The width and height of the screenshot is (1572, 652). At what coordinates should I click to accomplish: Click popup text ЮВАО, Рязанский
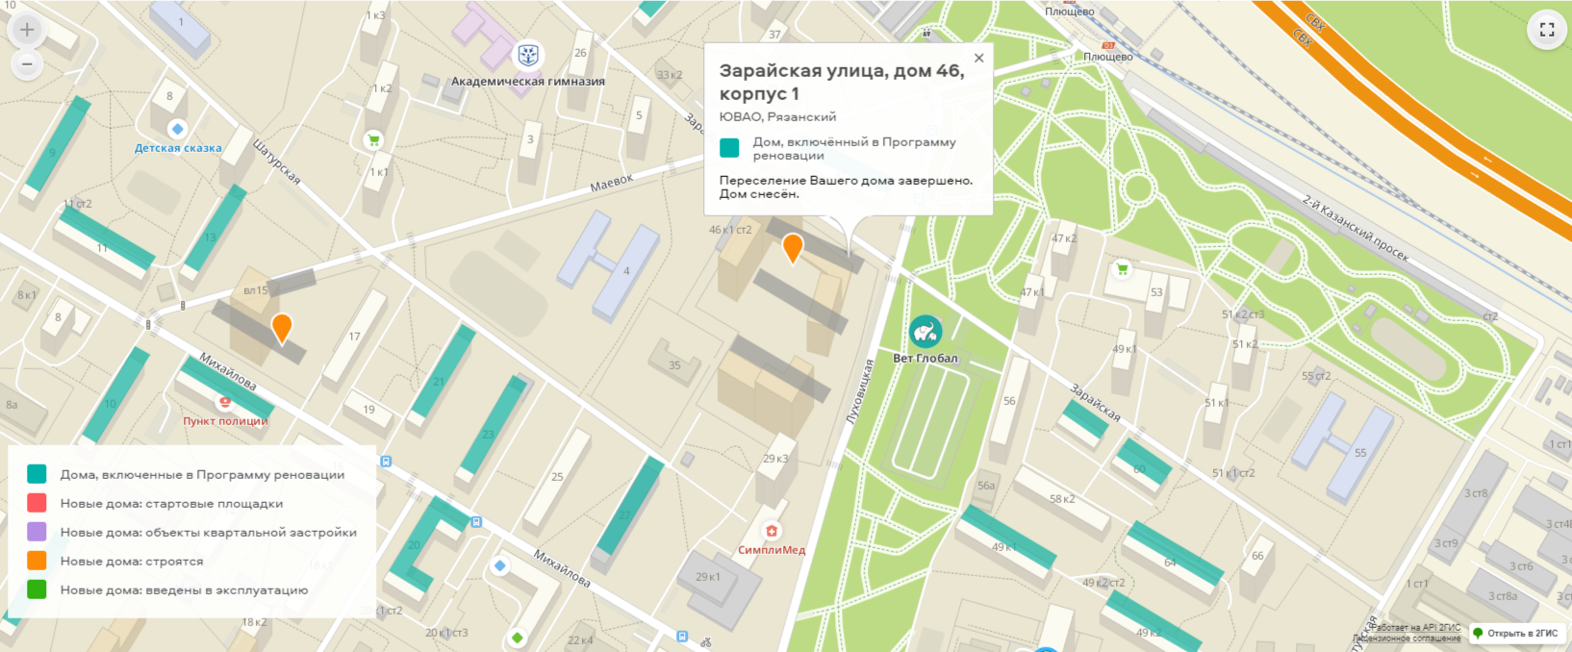tap(777, 116)
